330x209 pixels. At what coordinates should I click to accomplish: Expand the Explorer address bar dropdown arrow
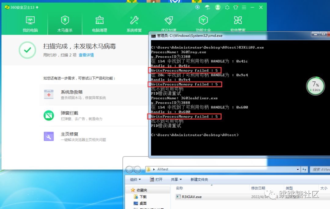[x=298, y=170]
